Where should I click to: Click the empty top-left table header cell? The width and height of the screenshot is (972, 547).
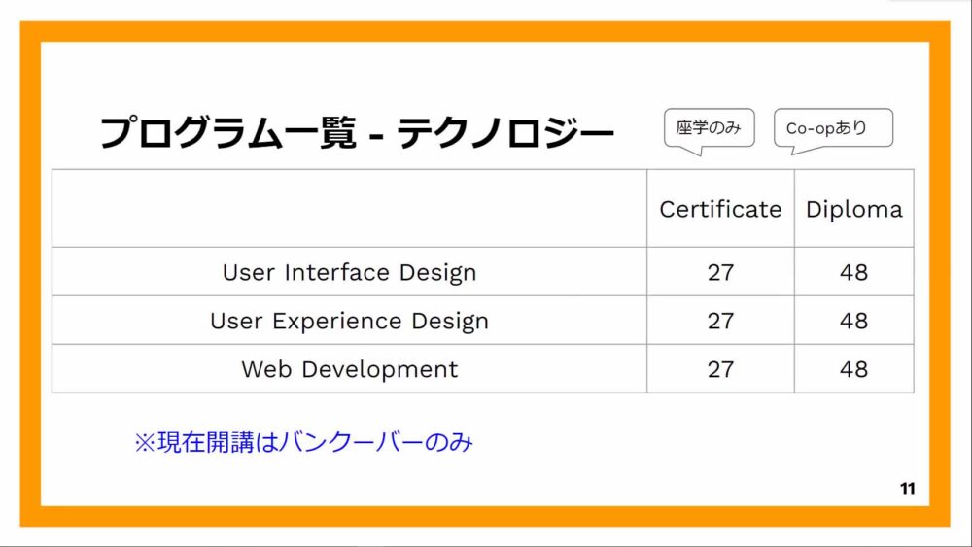coord(349,208)
